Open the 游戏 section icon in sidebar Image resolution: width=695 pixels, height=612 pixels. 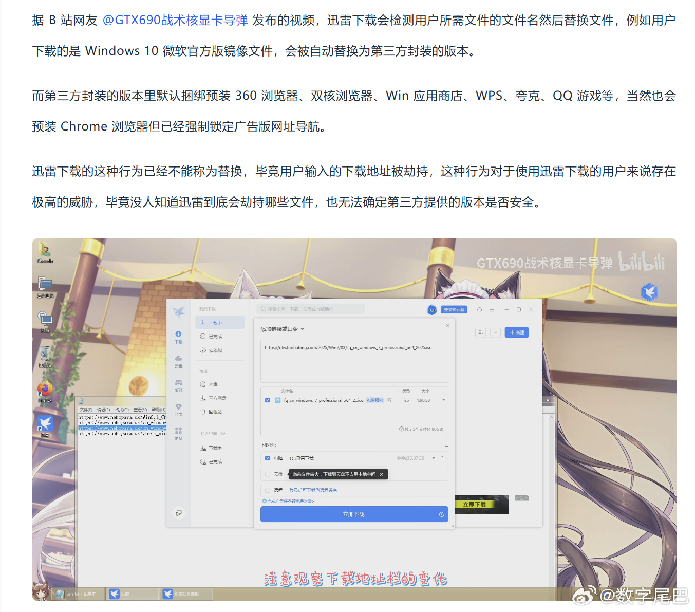[x=178, y=382]
